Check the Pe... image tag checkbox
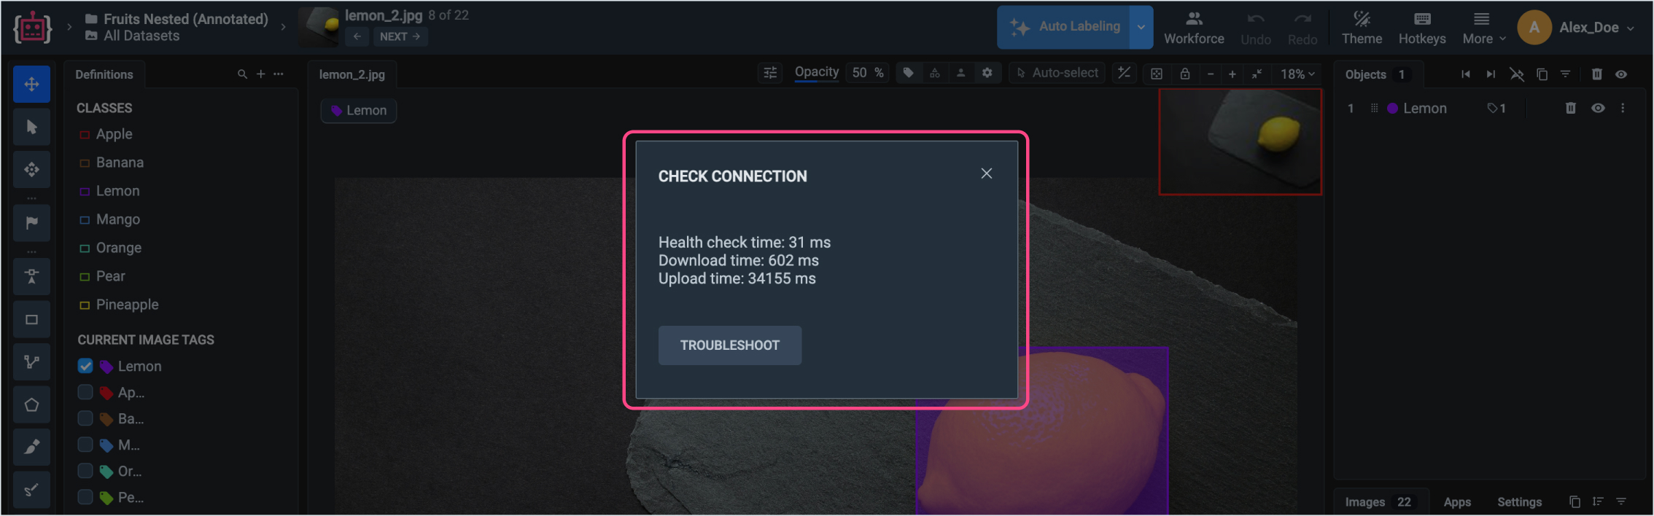Screen dimensions: 1654x516 pyautogui.click(x=85, y=497)
